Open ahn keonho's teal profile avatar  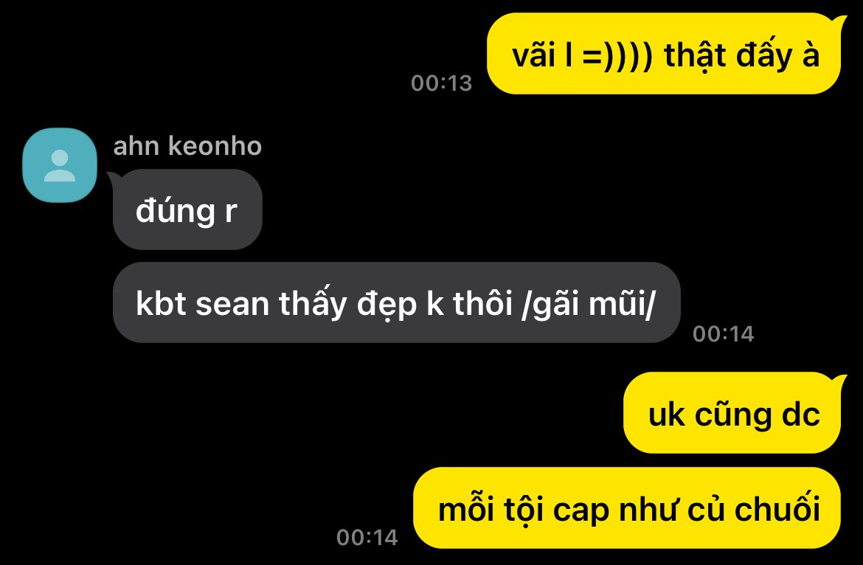[60, 165]
